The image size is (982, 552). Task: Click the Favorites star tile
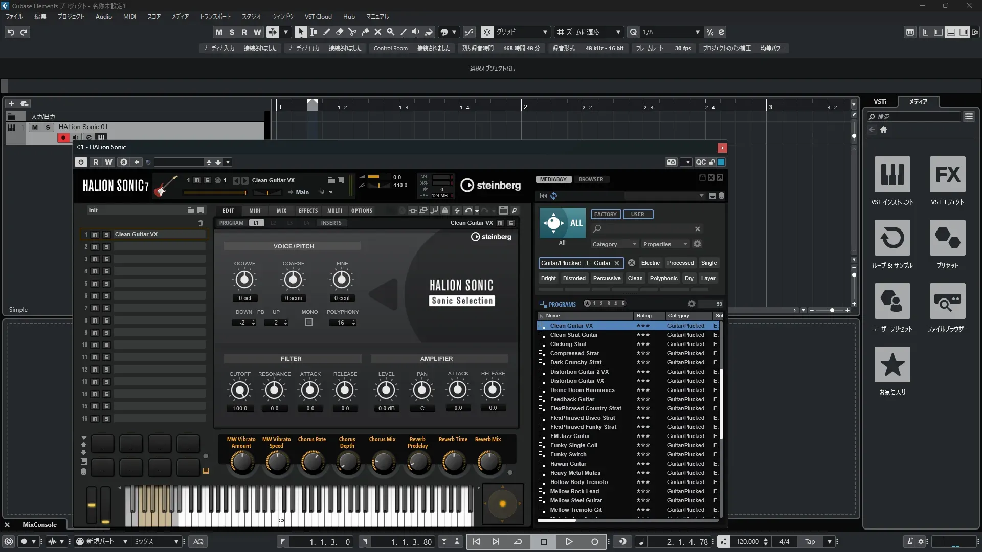pyautogui.click(x=892, y=365)
